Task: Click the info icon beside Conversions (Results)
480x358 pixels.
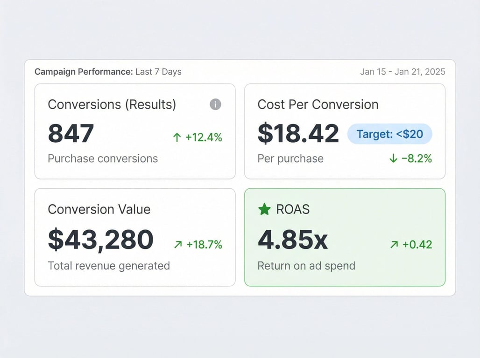Action: 215,104
